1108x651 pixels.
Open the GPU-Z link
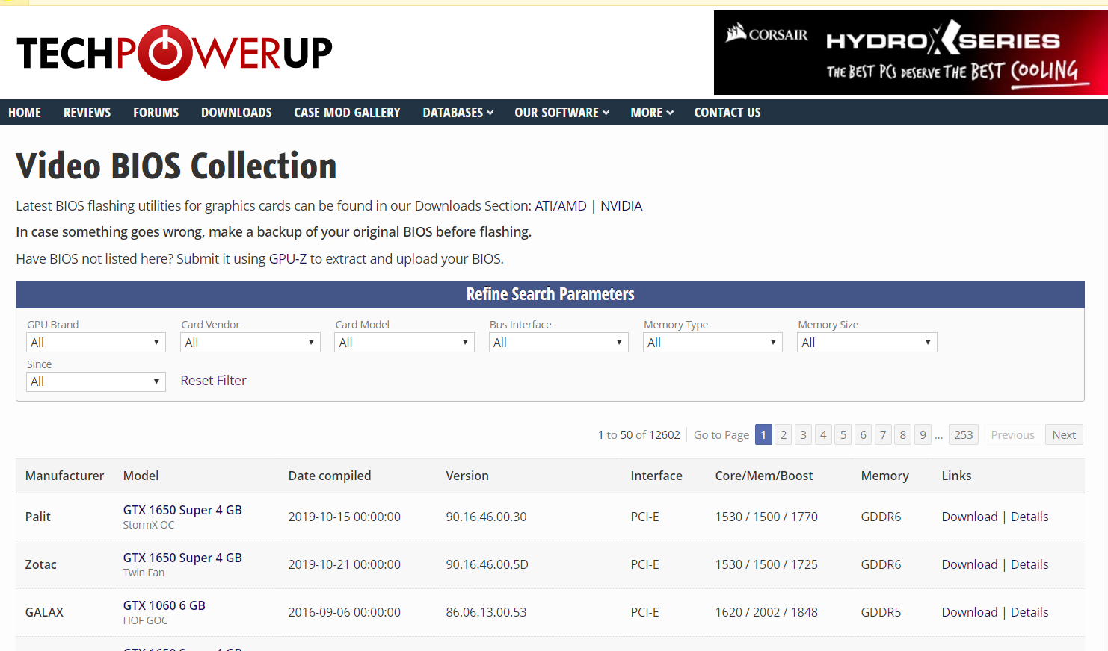[x=288, y=259]
